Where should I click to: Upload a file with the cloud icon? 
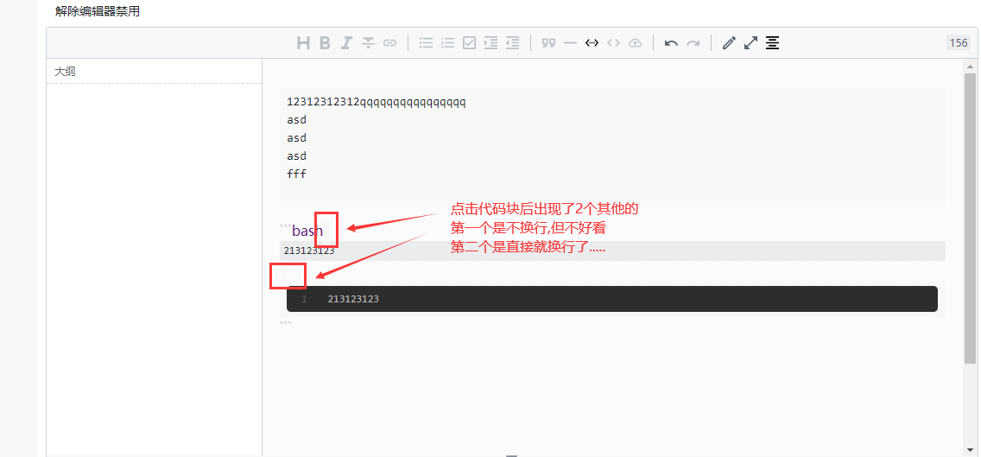point(635,42)
